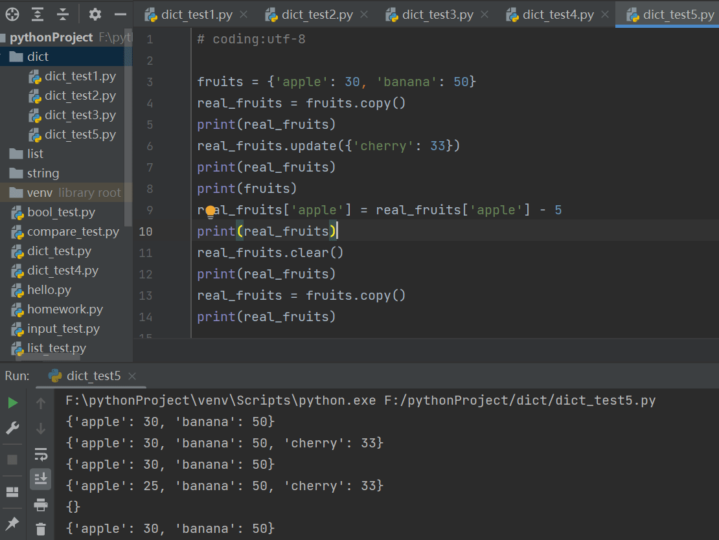Clear console output with the trash icon
Screen dimensions: 719x540
(x=41, y=529)
